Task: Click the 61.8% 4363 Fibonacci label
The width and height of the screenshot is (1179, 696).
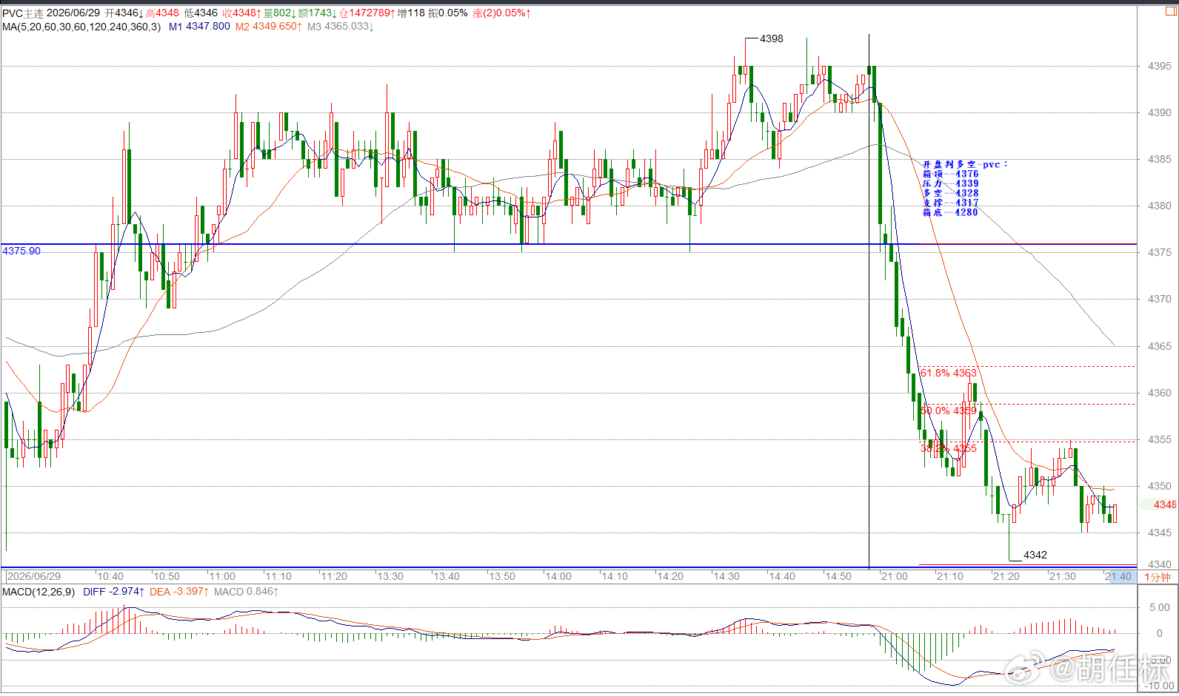Action: (948, 373)
